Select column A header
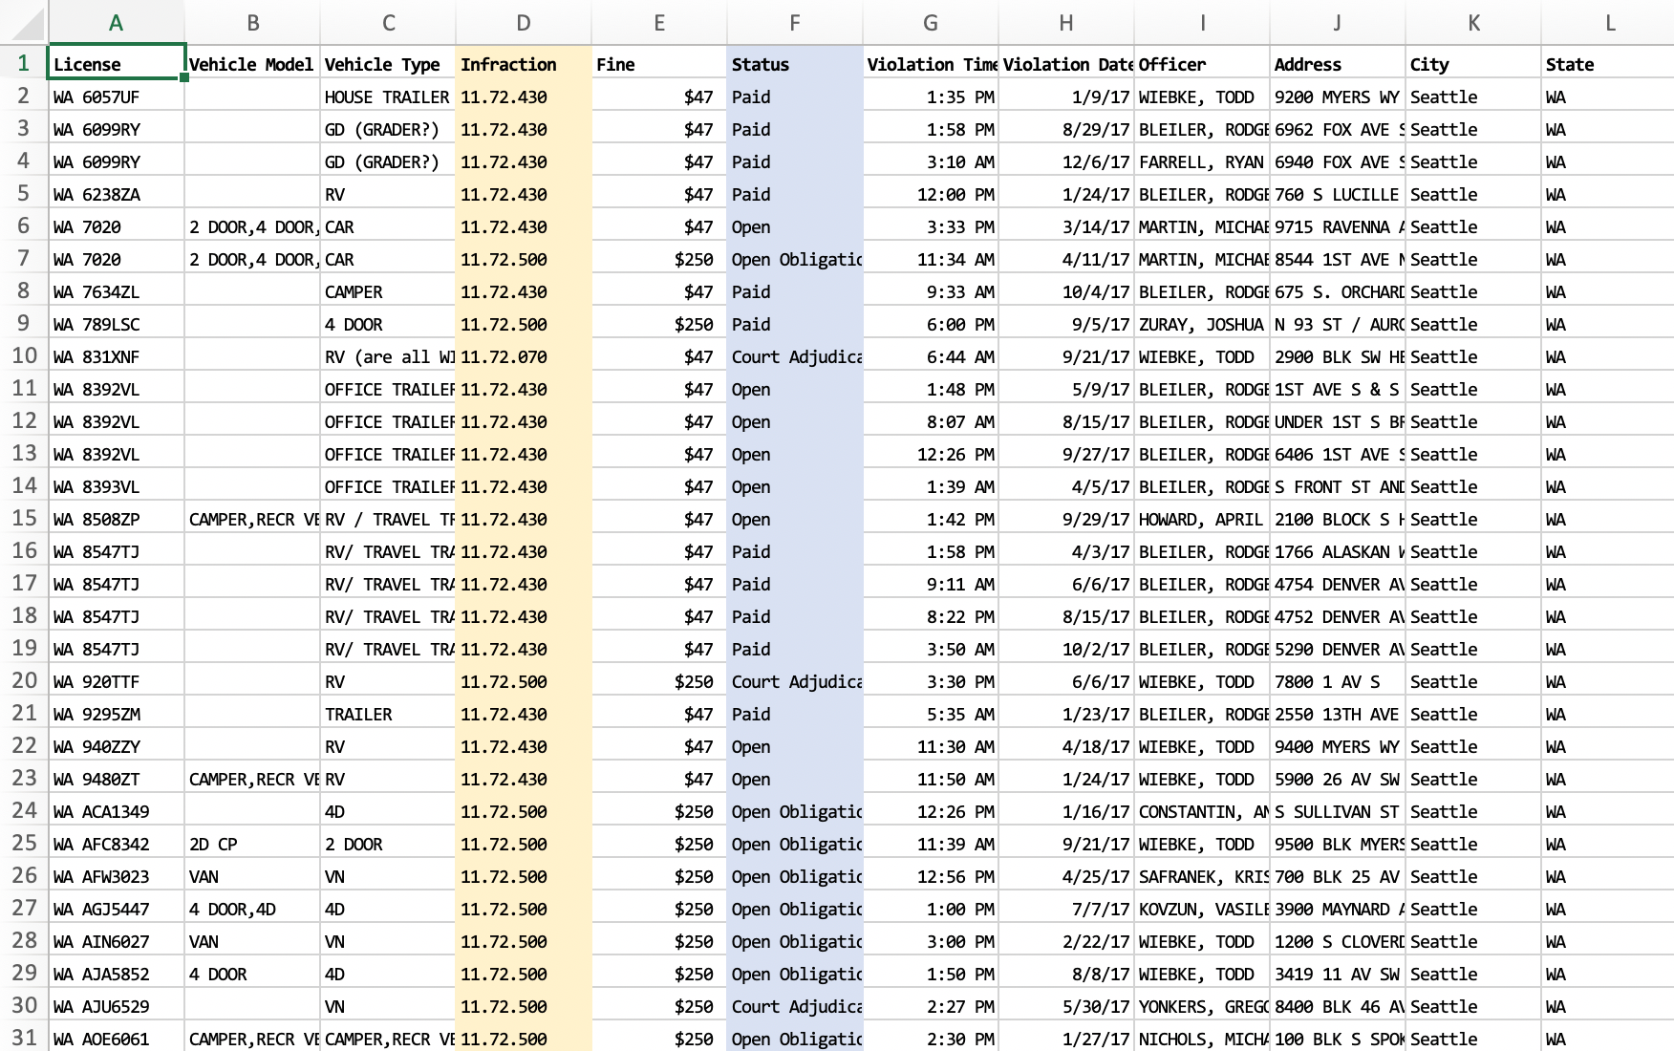The width and height of the screenshot is (1674, 1051). tap(116, 23)
